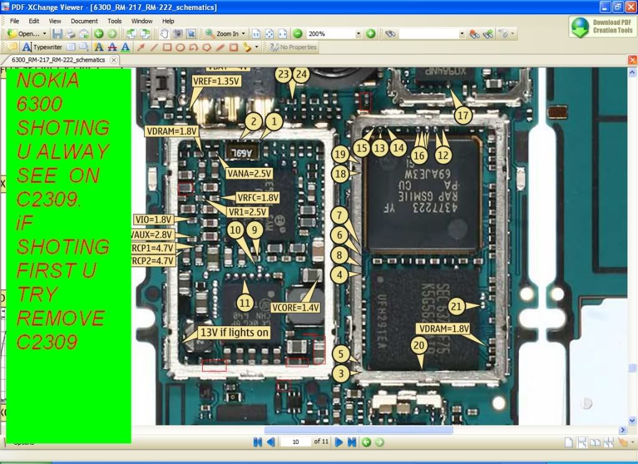Click the Rotate counter-clockwise icon
The height and width of the screenshot is (464, 638).
point(131,34)
